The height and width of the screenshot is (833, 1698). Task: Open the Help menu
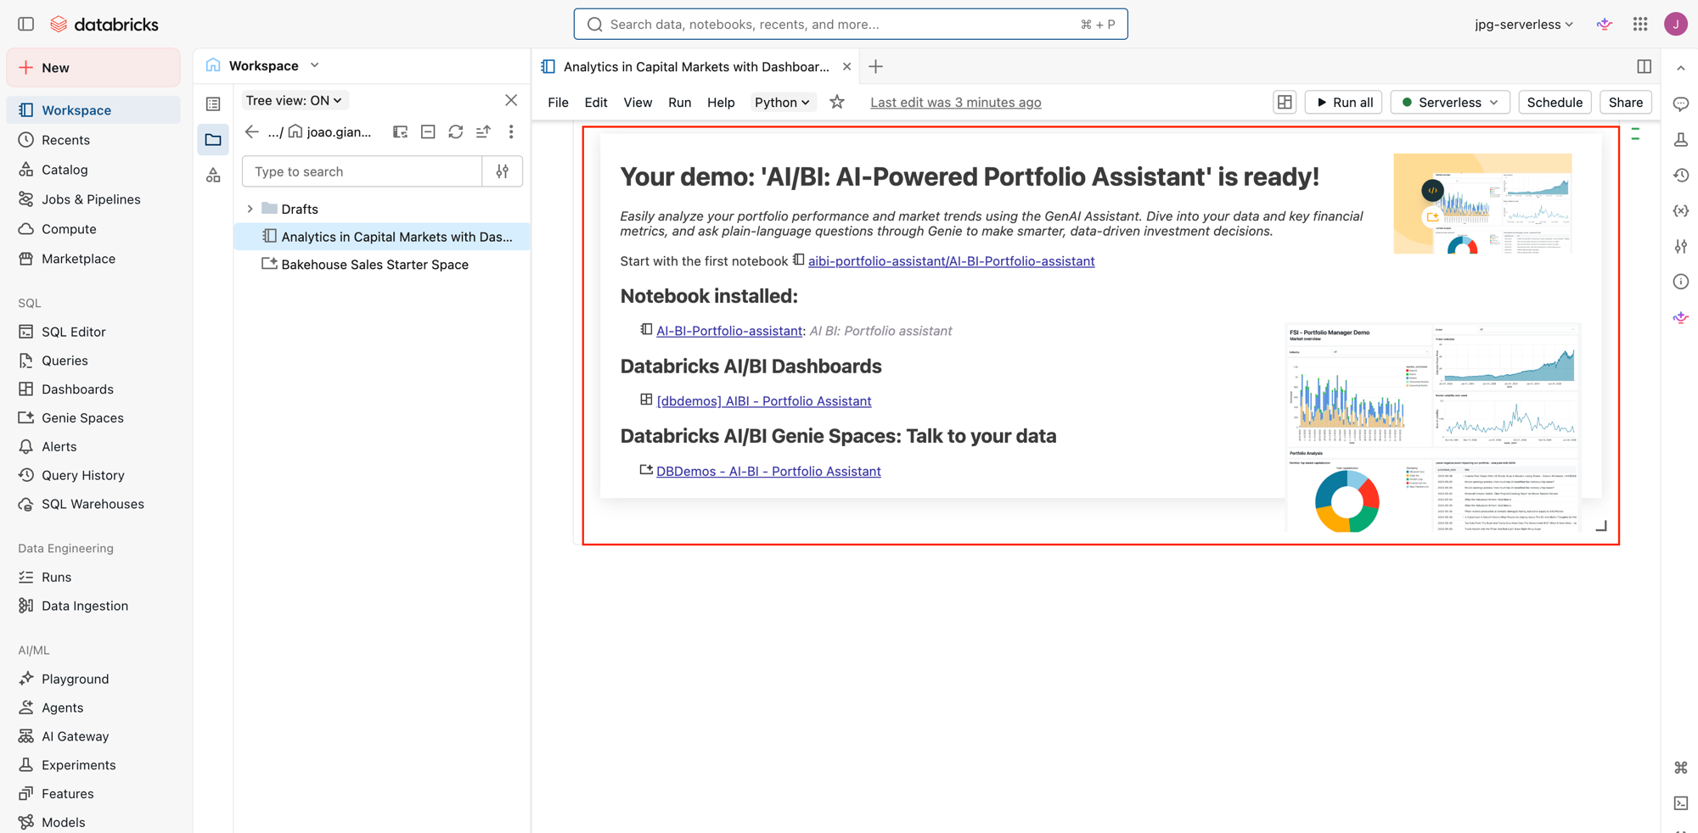(721, 102)
